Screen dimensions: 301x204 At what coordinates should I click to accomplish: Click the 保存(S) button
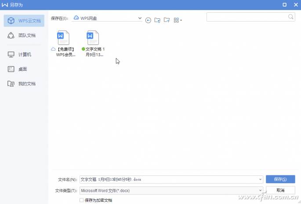click(x=280, y=179)
